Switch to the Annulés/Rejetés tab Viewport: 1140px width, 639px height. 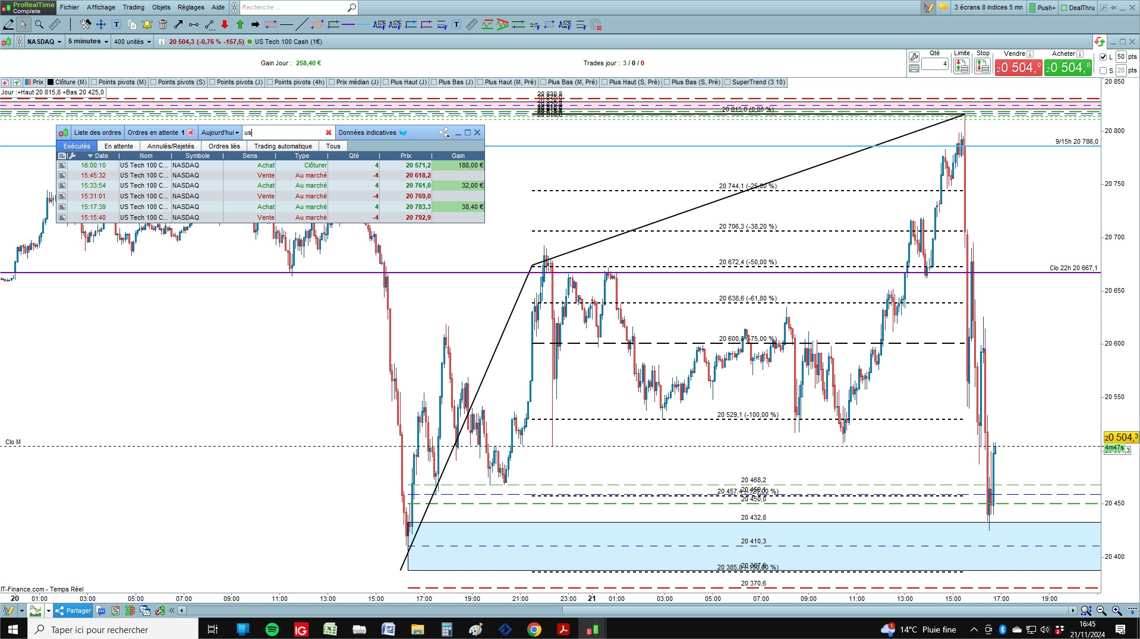(171, 146)
